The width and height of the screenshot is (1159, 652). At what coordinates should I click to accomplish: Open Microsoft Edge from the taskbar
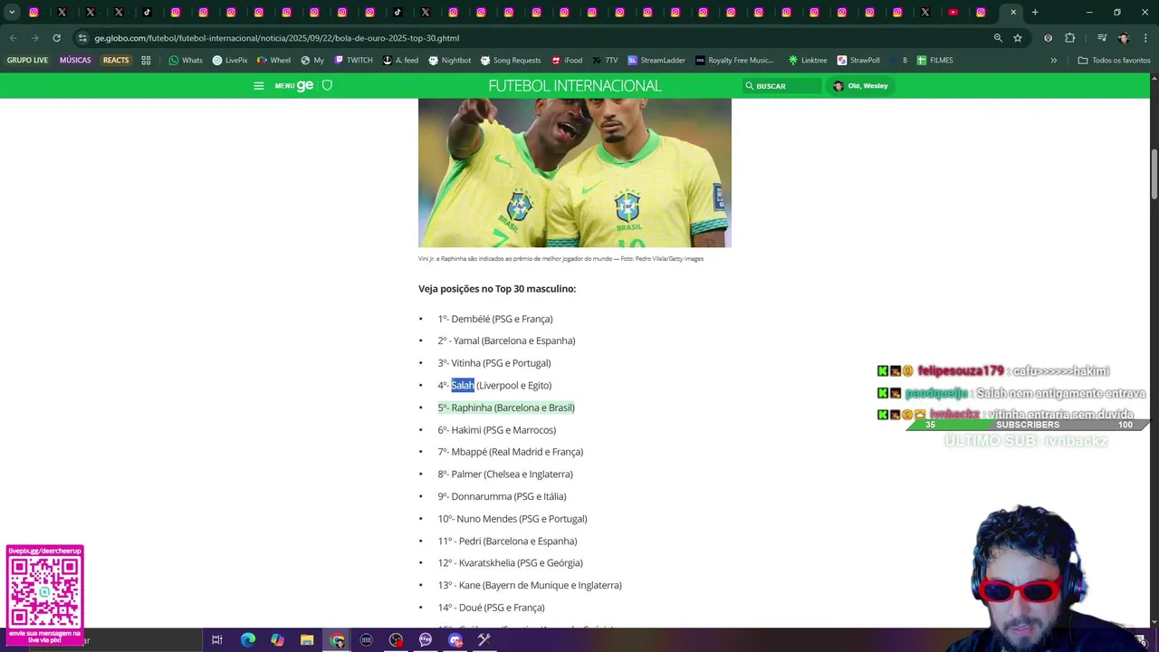coord(248,640)
